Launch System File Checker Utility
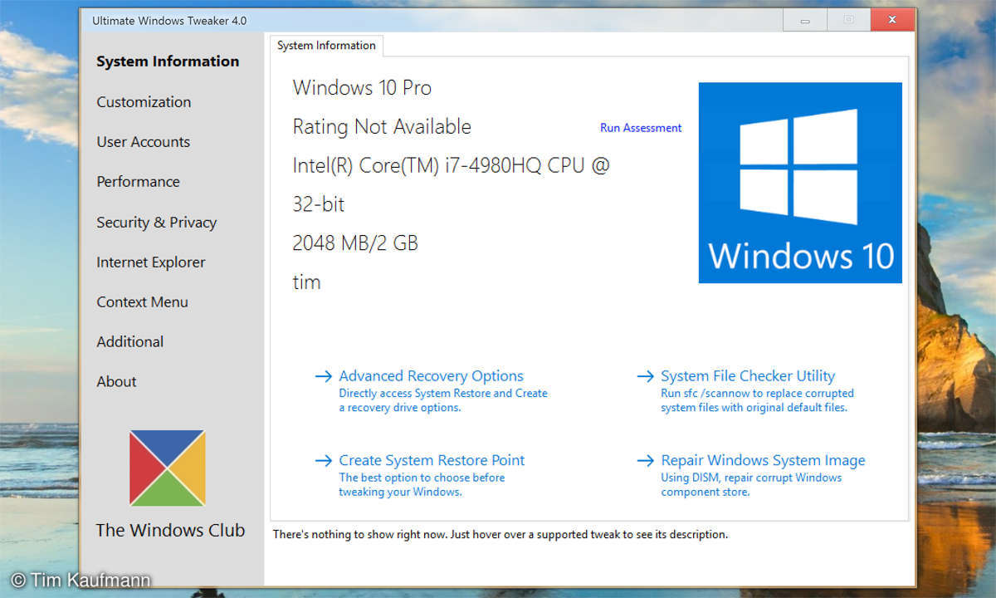 click(x=748, y=376)
